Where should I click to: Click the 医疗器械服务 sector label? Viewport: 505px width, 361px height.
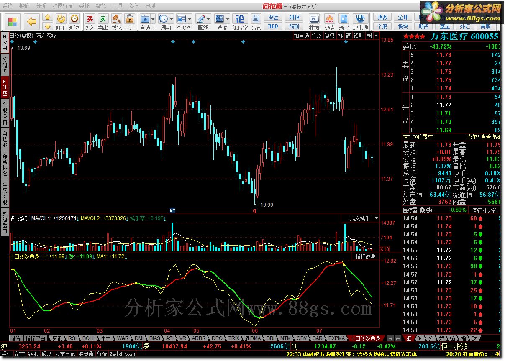coord(418,210)
